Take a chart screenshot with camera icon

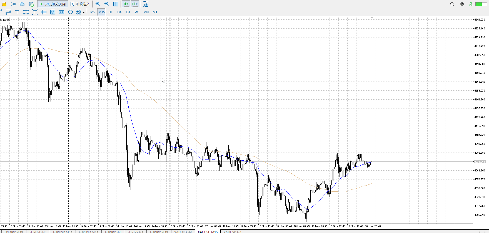pos(146,4)
